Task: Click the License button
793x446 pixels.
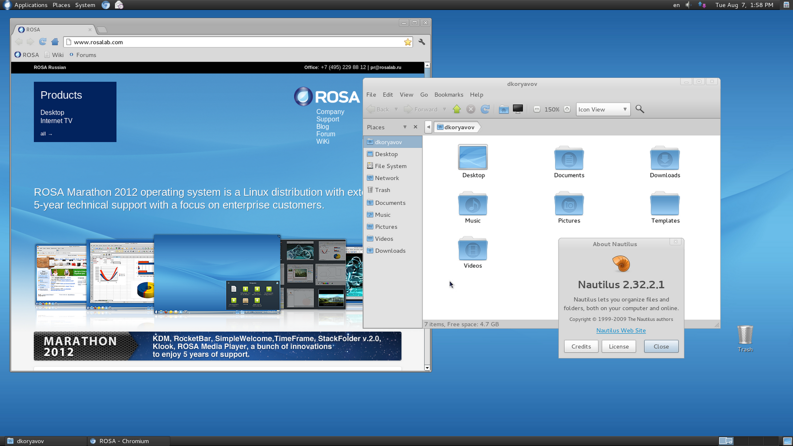Action: coord(619,346)
